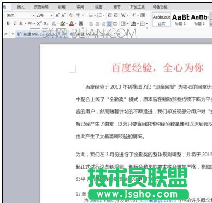
Task: Click the paragraph shading fill button
Action: 134,23
